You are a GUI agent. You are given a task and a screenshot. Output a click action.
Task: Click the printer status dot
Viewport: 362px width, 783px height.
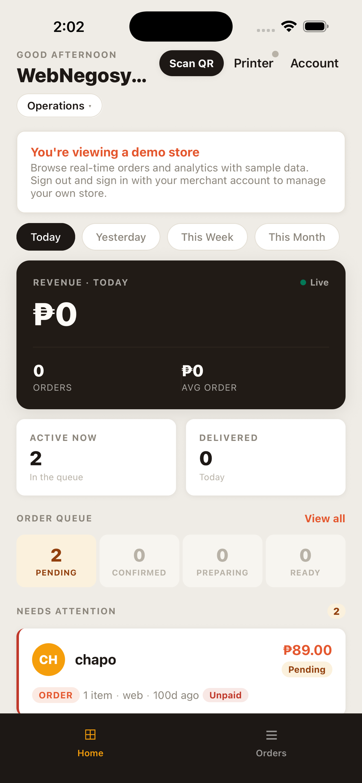(275, 54)
